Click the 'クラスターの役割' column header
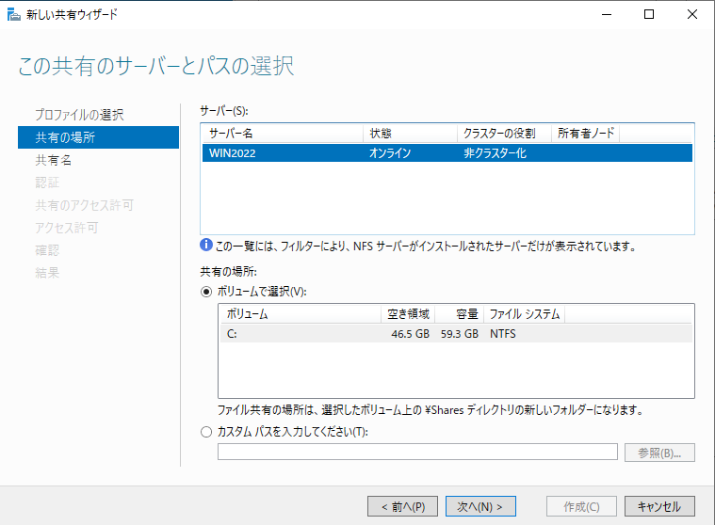Screen dimensions: 715x525 coord(503,134)
